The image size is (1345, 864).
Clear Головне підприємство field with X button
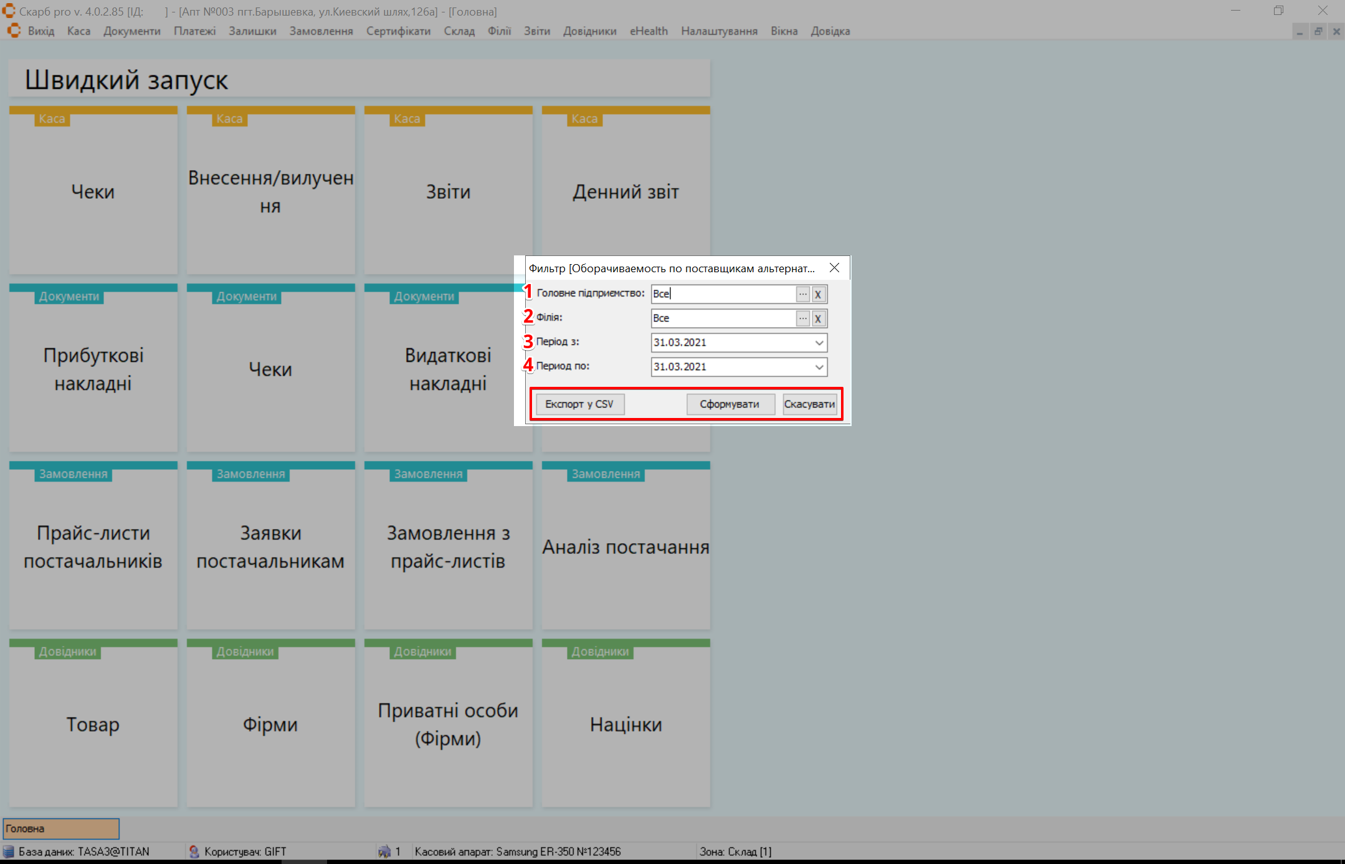tap(818, 294)
